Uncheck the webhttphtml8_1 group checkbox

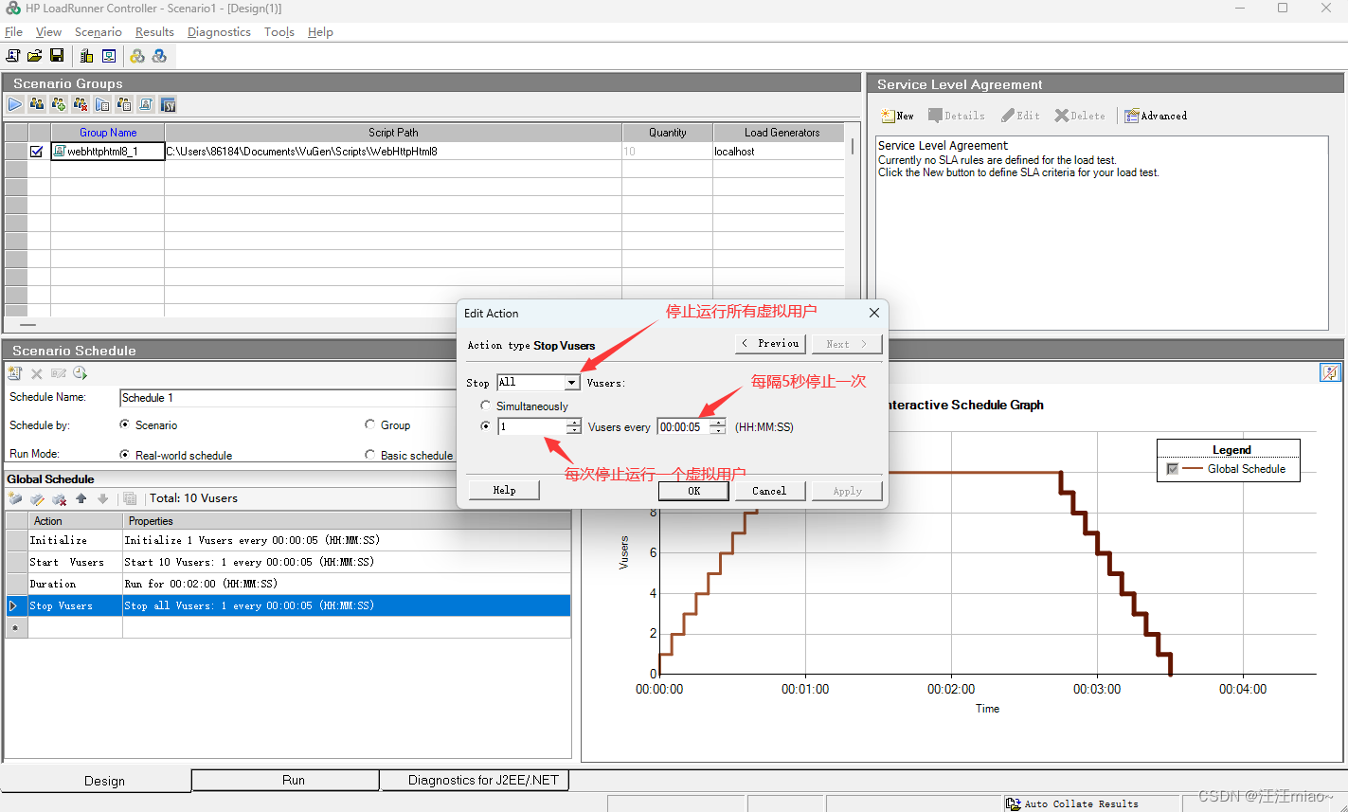click(37, 151)
